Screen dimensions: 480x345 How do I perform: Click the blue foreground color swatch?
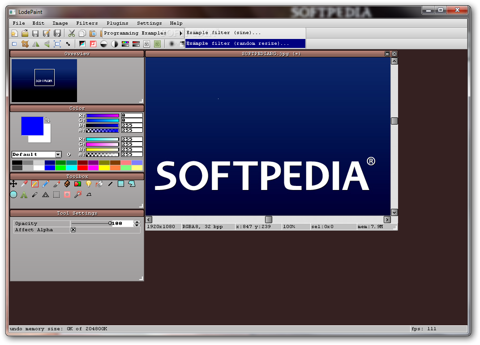pos(32,126)
